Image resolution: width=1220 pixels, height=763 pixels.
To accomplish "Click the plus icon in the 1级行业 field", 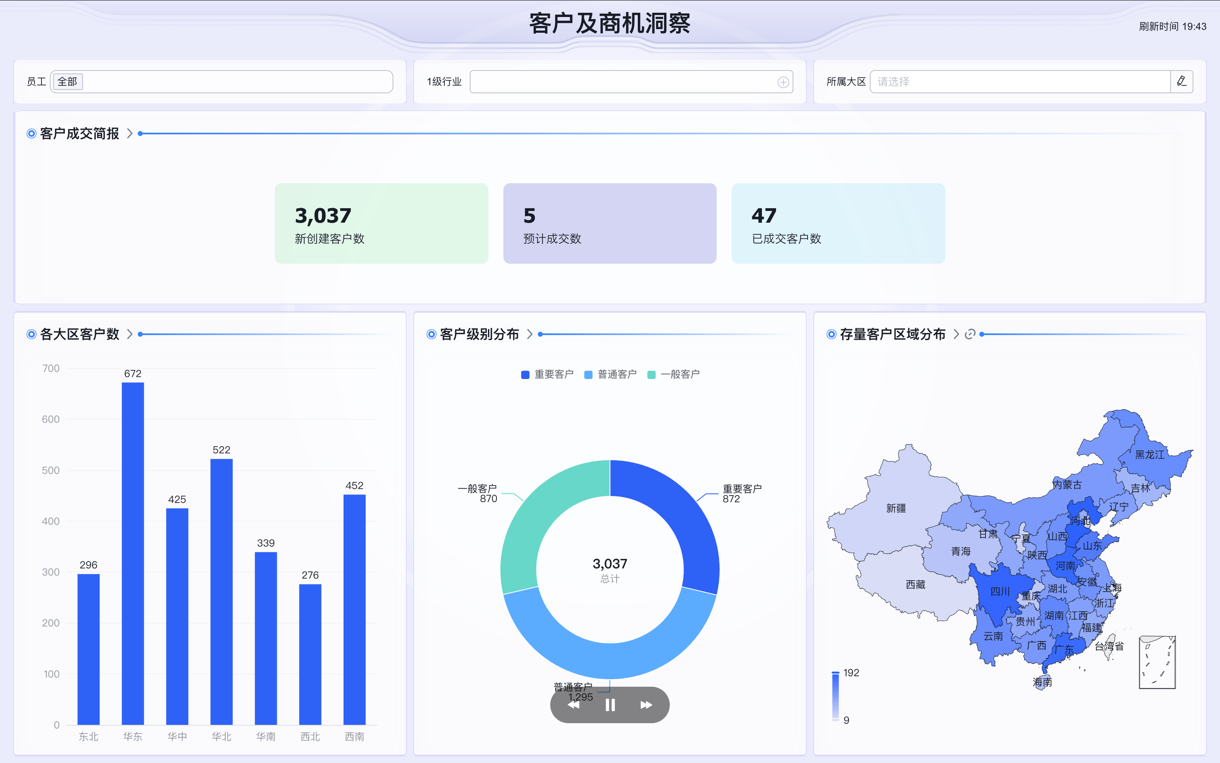I will click(x=783, y=82).
